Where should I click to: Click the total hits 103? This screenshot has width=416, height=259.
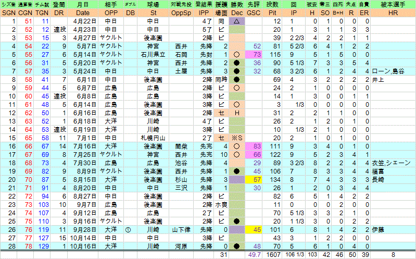(312, 254)
